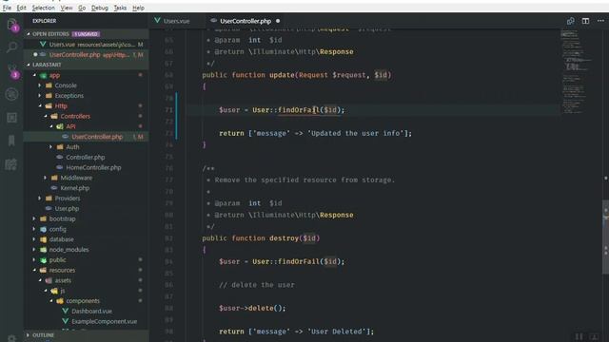609x342 pixels.
Task: Click the ExampleComponent.vue file icon
Action: [66, 321]
